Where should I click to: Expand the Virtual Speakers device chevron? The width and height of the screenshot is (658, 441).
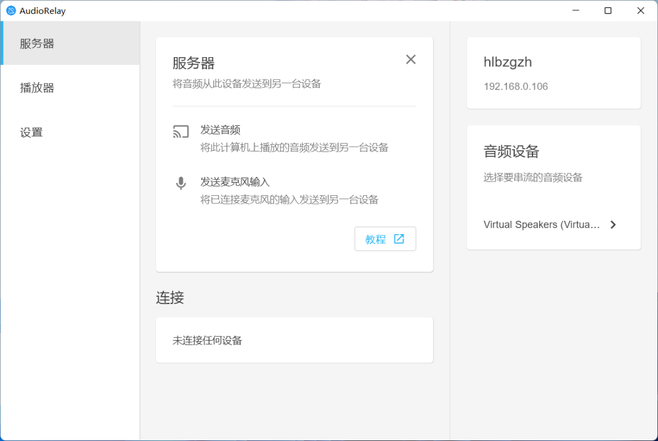[613, 224]
